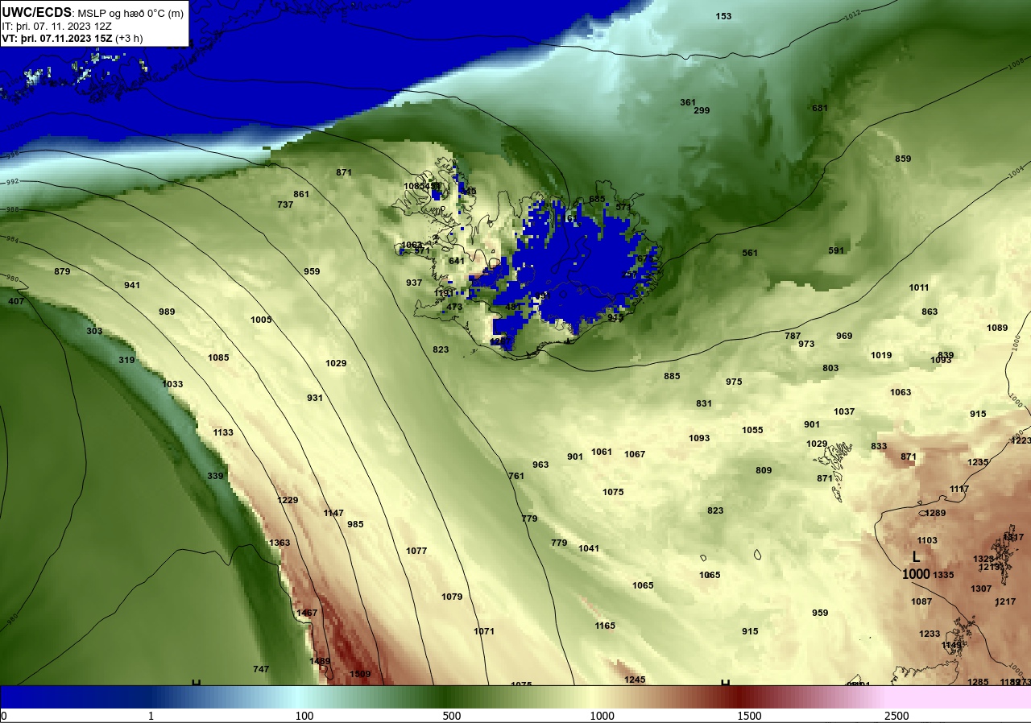The height and width of the screenshot is (723, 1031).
Task: Click the color legend tick label "1500"
Action: pos(749,716)
